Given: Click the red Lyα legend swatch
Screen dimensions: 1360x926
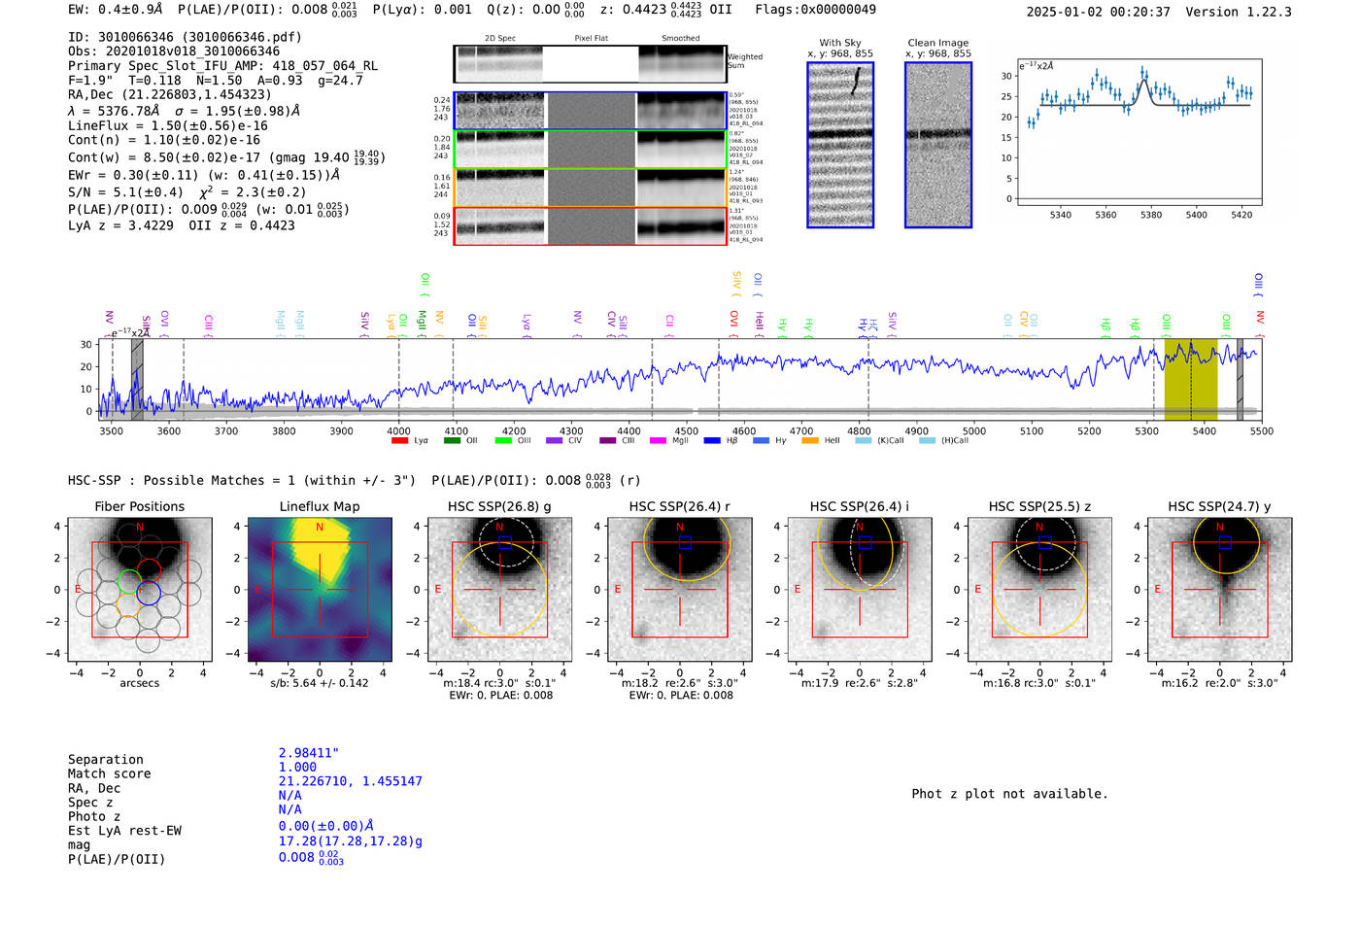Looking at the screenshot, I should pos(399,440).
